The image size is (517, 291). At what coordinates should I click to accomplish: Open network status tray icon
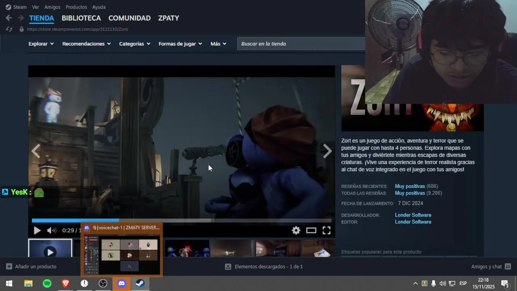(x=452, y=283)
